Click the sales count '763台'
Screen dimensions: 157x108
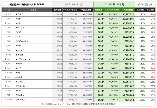tap(101, 23)
